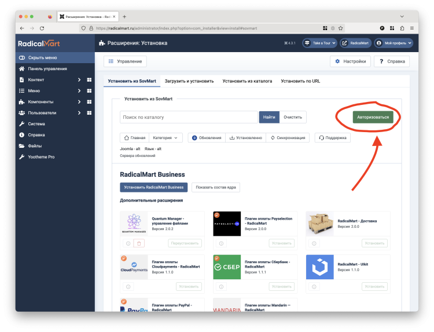Screen dimensions: 434x332
Task: Open 'Панель управления' from the sidebar
Action: (47, 69)
